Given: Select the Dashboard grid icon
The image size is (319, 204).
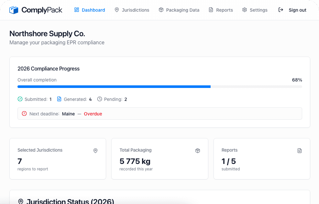Looking at the screenshot, I should tap(76, 10).
